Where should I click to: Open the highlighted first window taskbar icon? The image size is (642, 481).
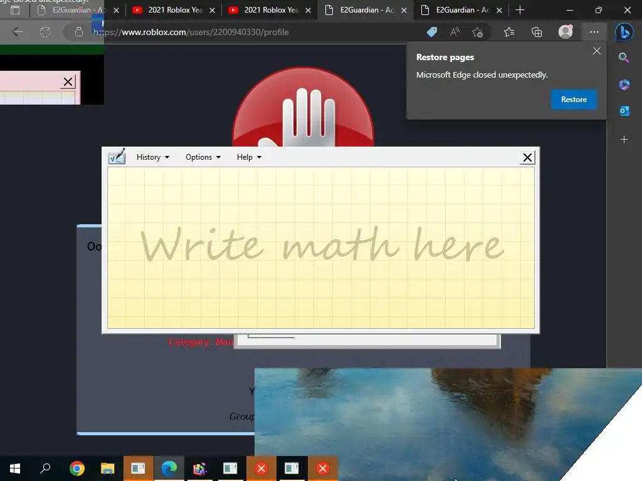coord(138,468)
